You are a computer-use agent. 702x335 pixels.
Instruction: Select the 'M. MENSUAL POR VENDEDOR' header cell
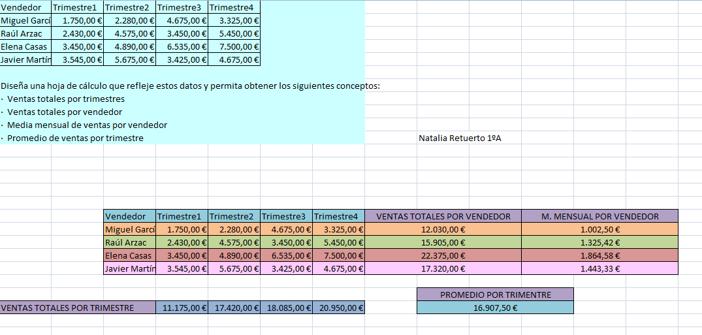coord(600,216)
